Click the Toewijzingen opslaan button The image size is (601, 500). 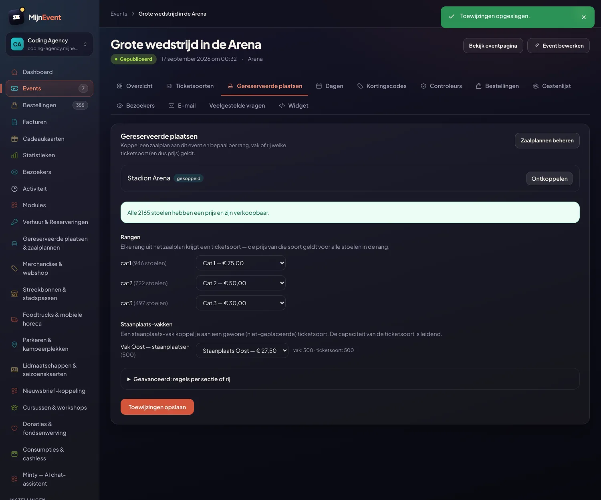(157, 407)
